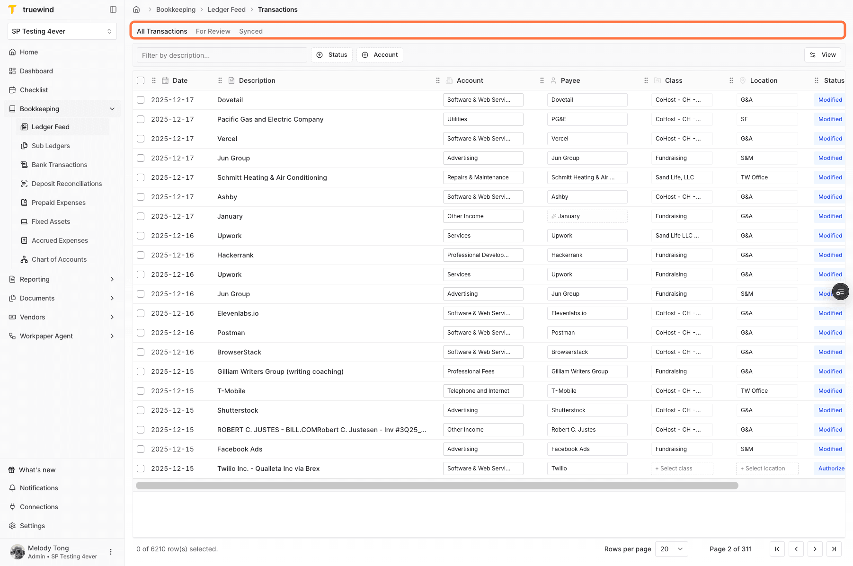Add a Status filter
Image resolution: width=853 pixels, height=566 pixels.
tap(332, 55)
